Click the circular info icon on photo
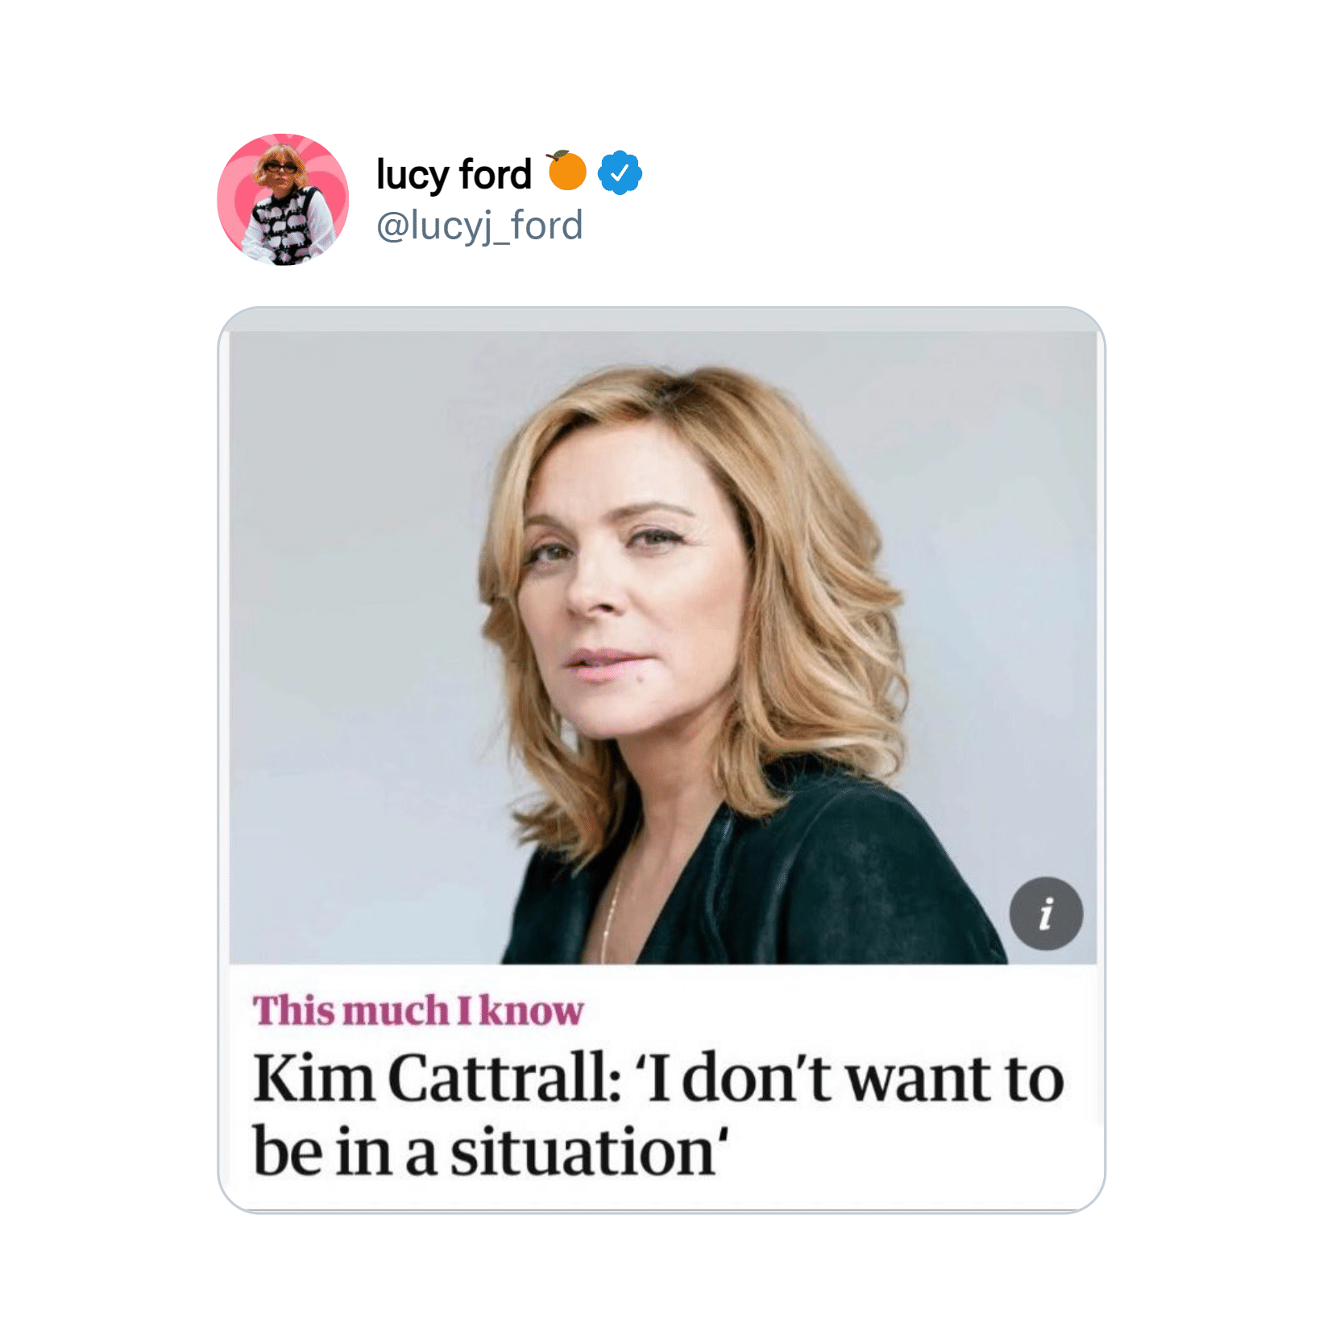This screenshot has height=1323, width=1323. click(1046, 914)
